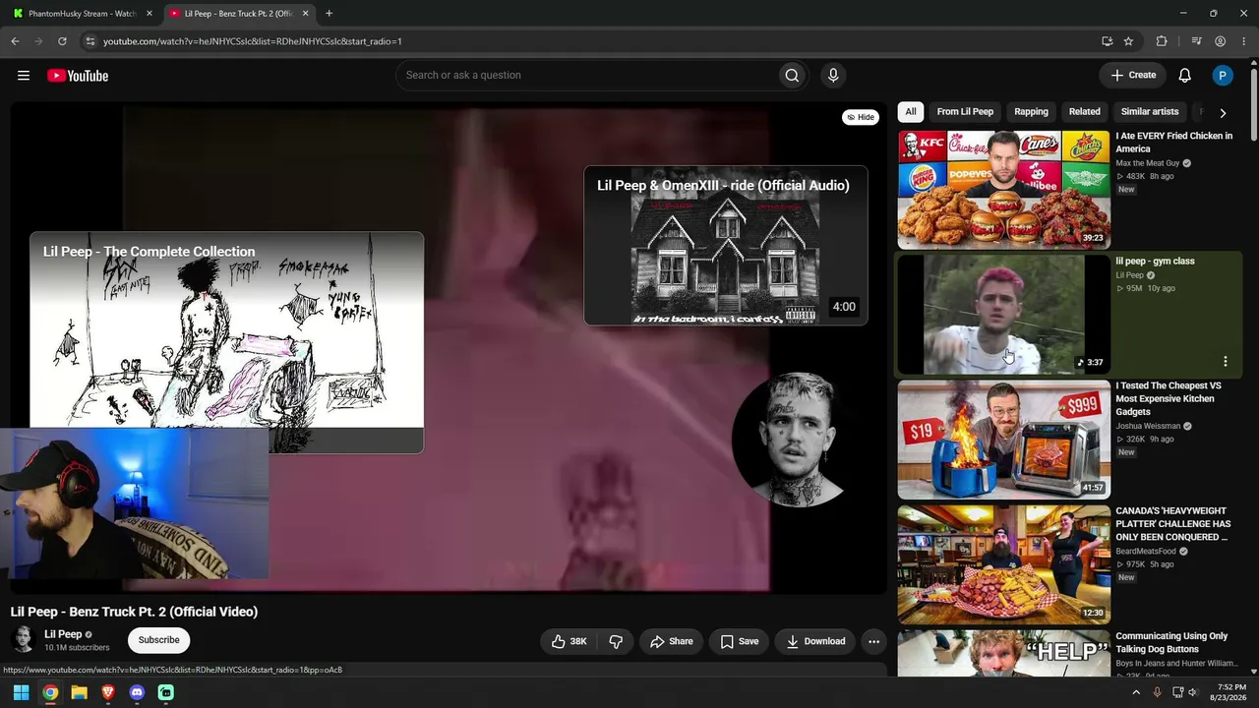The image size is (1259, 708).
Task: Open lil peep gym class thumbnail
Action: click(x=1003, y=315)
